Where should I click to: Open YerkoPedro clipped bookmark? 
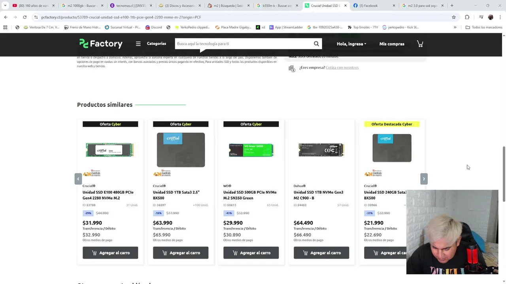tap(192, 27)
